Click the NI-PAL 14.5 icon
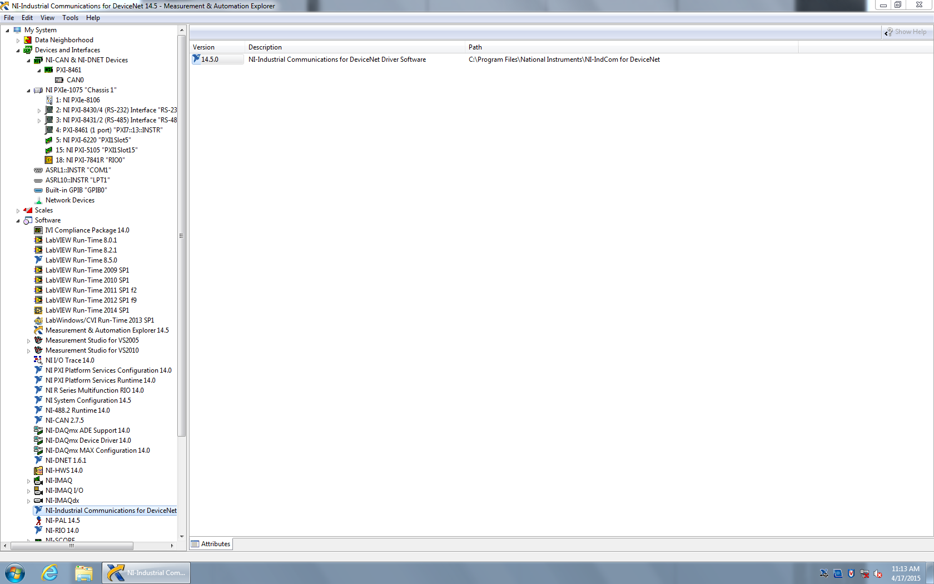934x584 pixels. pyautogui.click(x=38, y=521)
